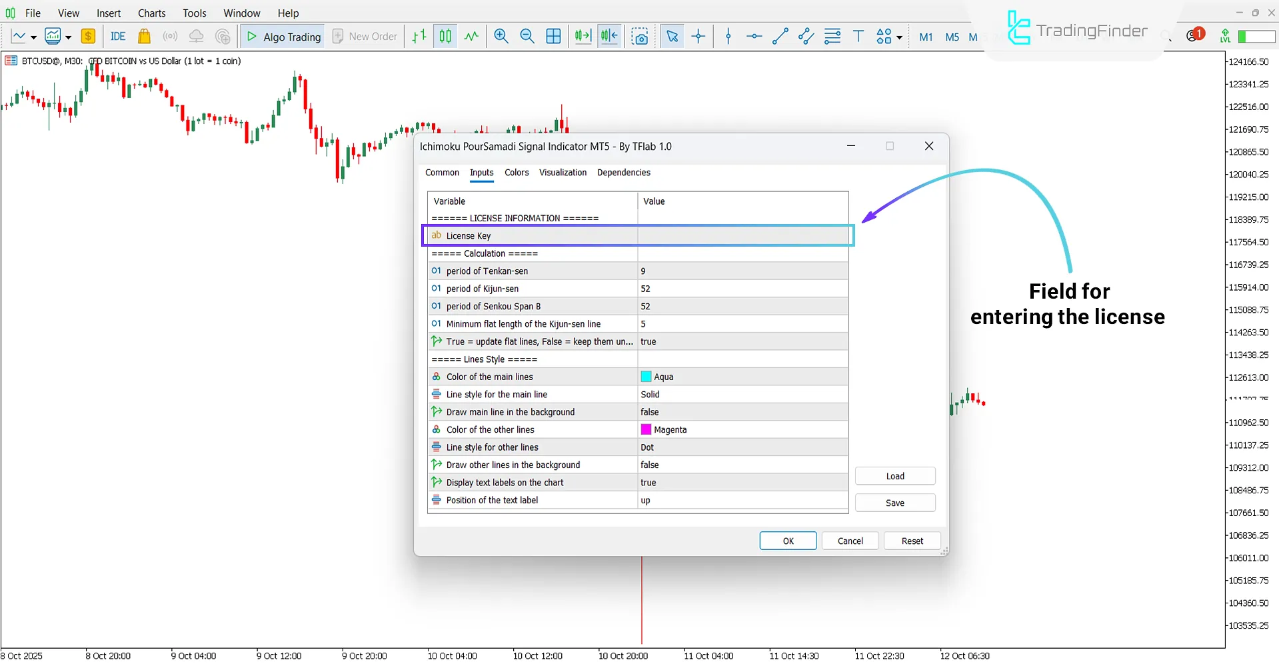
Task: Take a chart screenshot with camera icon
Action: click(x=640, y=37)
